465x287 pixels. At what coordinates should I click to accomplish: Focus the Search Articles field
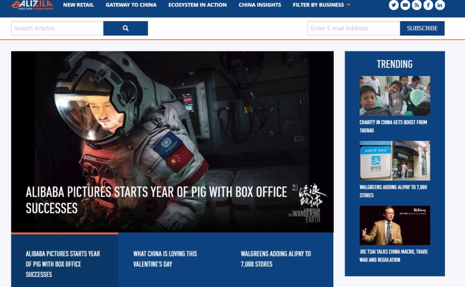57,28
